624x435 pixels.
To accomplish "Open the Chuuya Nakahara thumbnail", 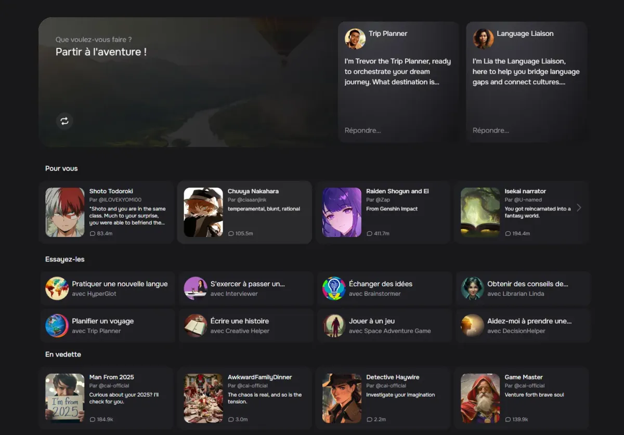I will [203, 212].
